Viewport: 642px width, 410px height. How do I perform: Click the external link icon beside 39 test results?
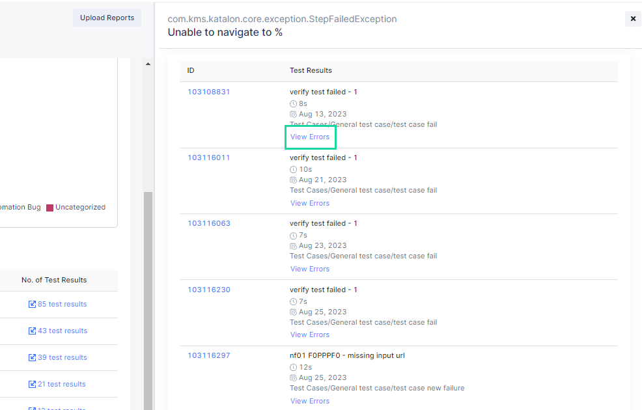click(x=31, y=357)
